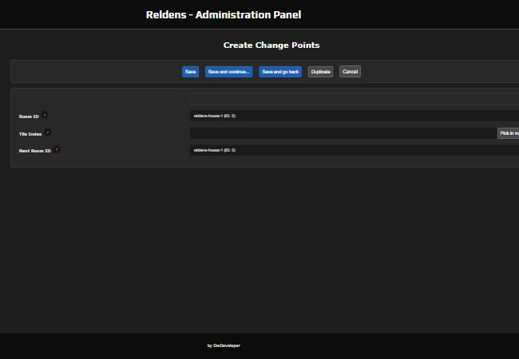Screen dimensions: 519x359
Task: Click the blue Save button
Action: click(190, 72)
